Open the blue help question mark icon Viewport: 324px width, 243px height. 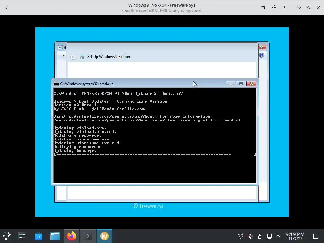(x=261, y=55)
